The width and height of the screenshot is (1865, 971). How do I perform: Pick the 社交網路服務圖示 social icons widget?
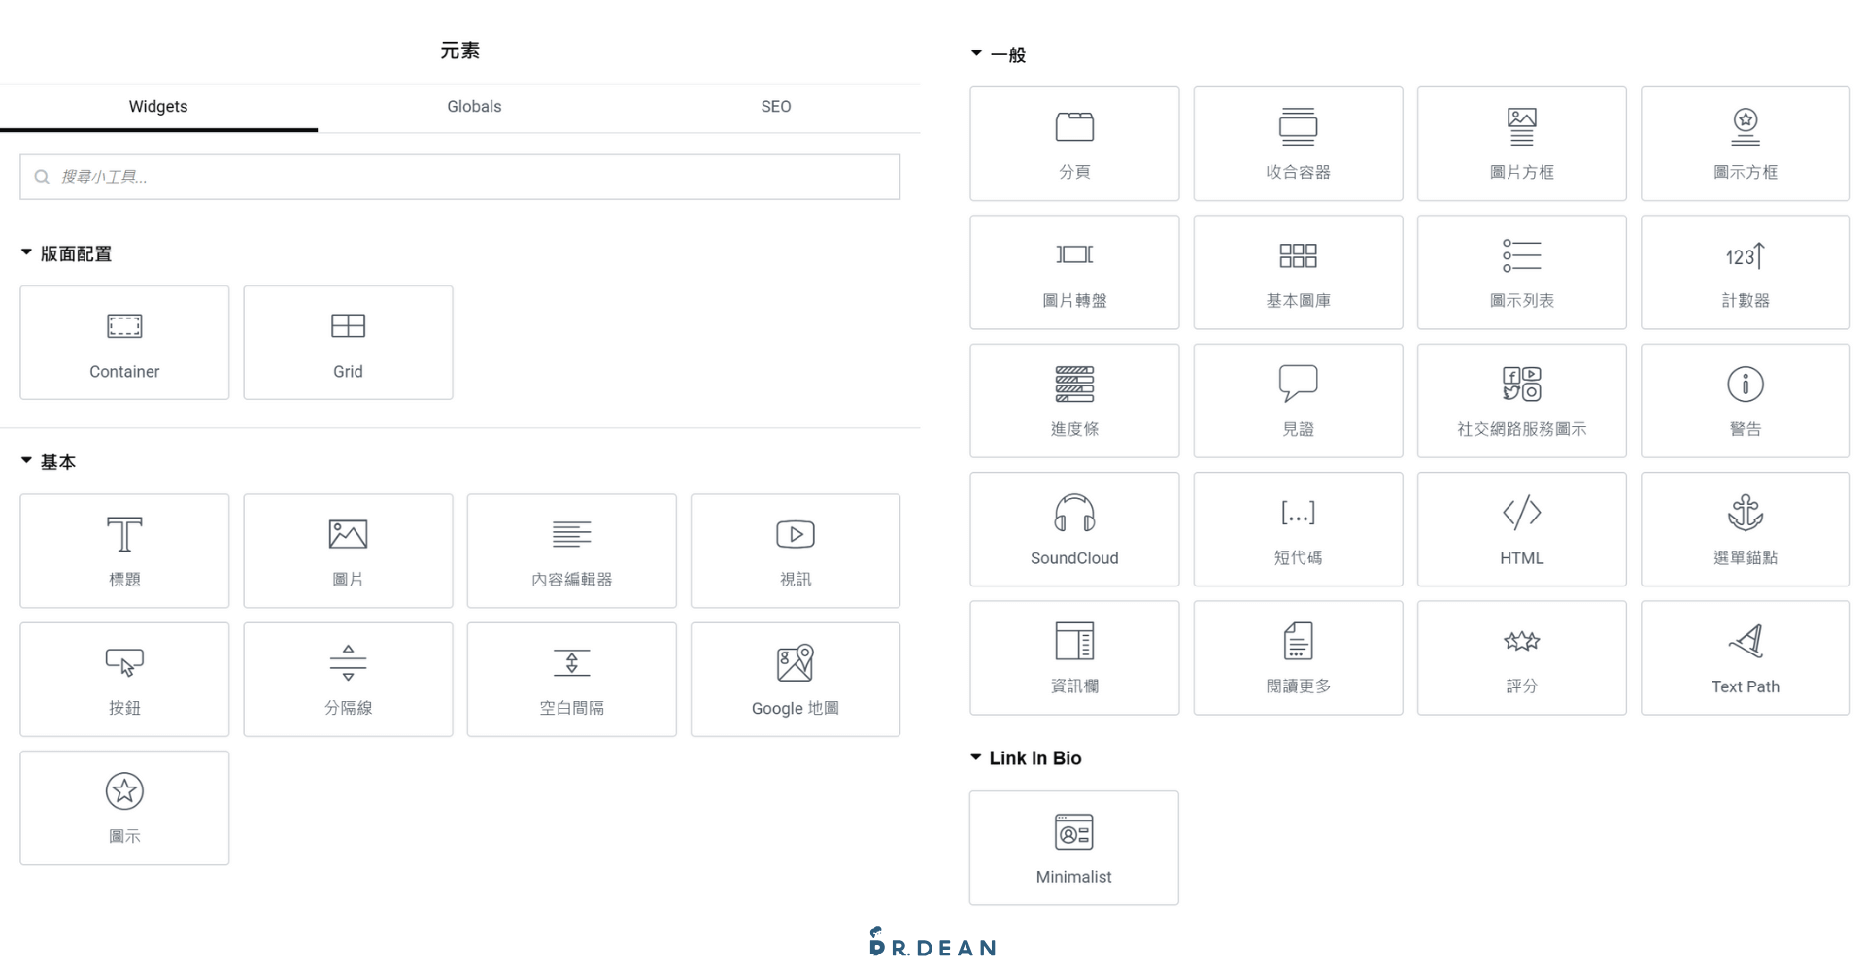(x=1520, y=400)
